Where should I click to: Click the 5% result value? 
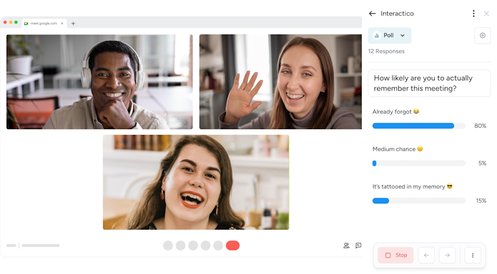click(x=482, y=163)
